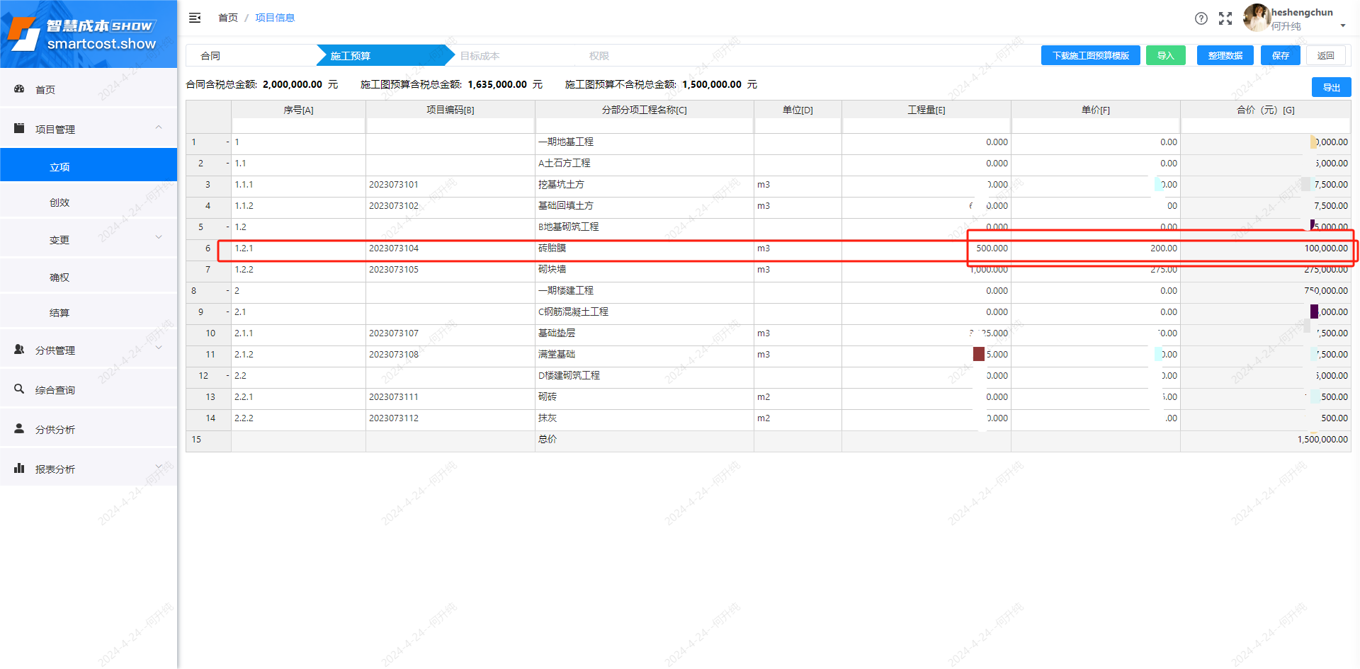Open the user account dropdown arrow
Screen dimensions: 1360x669
[1343, 26]
